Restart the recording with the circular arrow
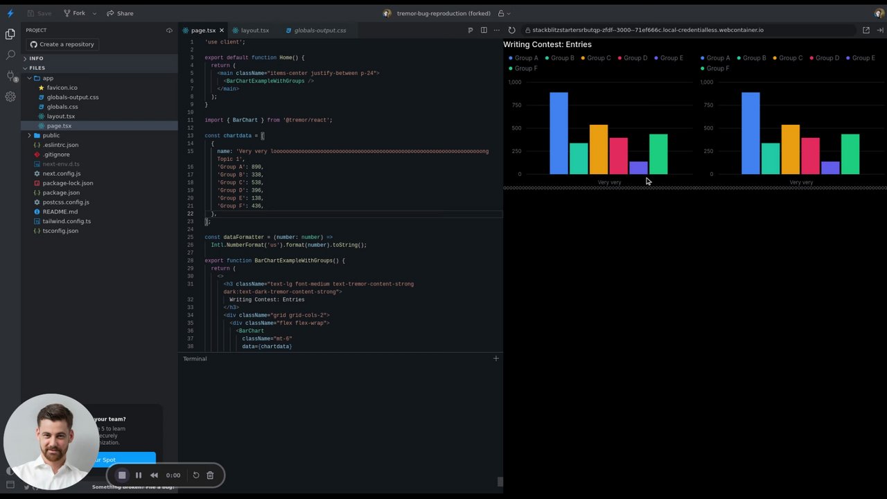The width and height of the screenshot is (887, 499). [196, 475]
